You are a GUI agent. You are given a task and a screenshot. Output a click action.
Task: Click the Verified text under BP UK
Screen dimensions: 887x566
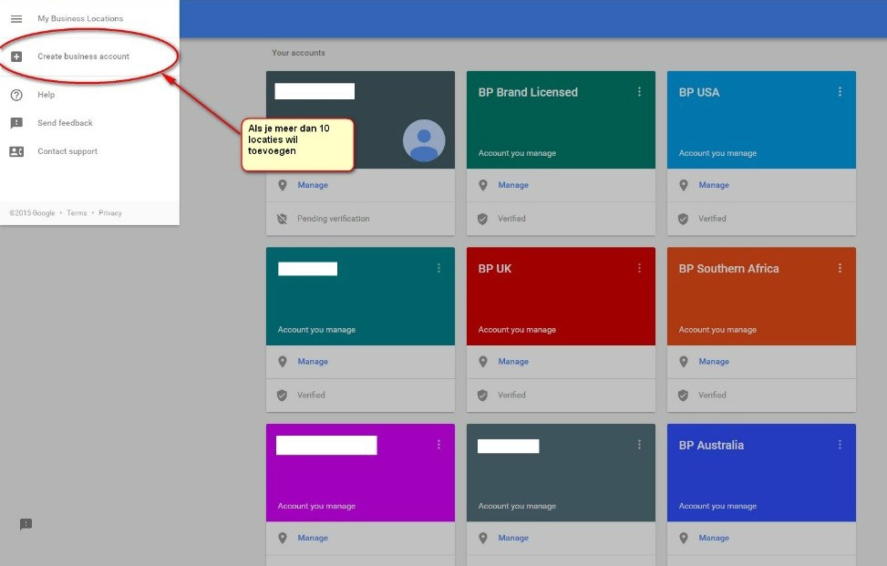(x=511, y=396)
